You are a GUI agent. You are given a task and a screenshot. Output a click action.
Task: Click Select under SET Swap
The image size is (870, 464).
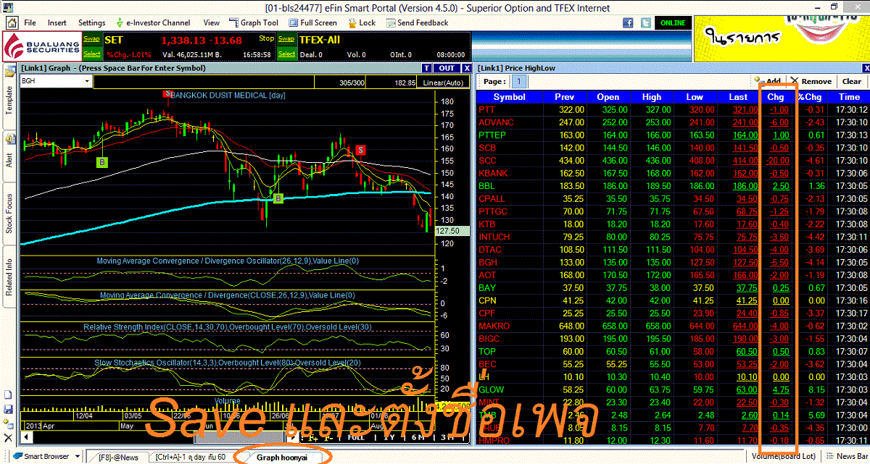pos(92,54)
